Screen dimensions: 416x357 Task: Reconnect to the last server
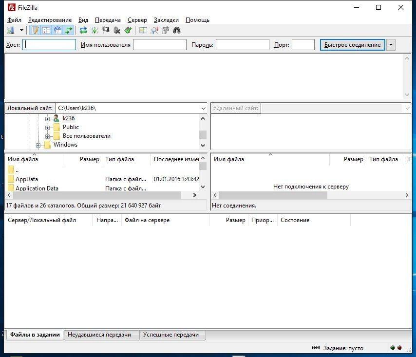point(128,31)
